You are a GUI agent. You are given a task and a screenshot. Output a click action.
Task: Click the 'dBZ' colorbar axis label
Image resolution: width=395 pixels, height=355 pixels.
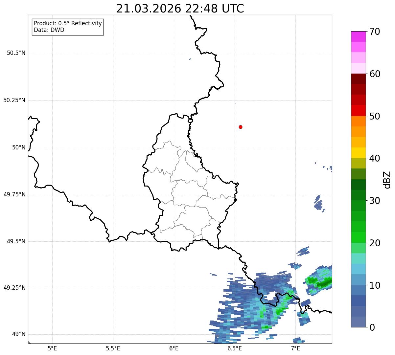(x=387, y=179)
